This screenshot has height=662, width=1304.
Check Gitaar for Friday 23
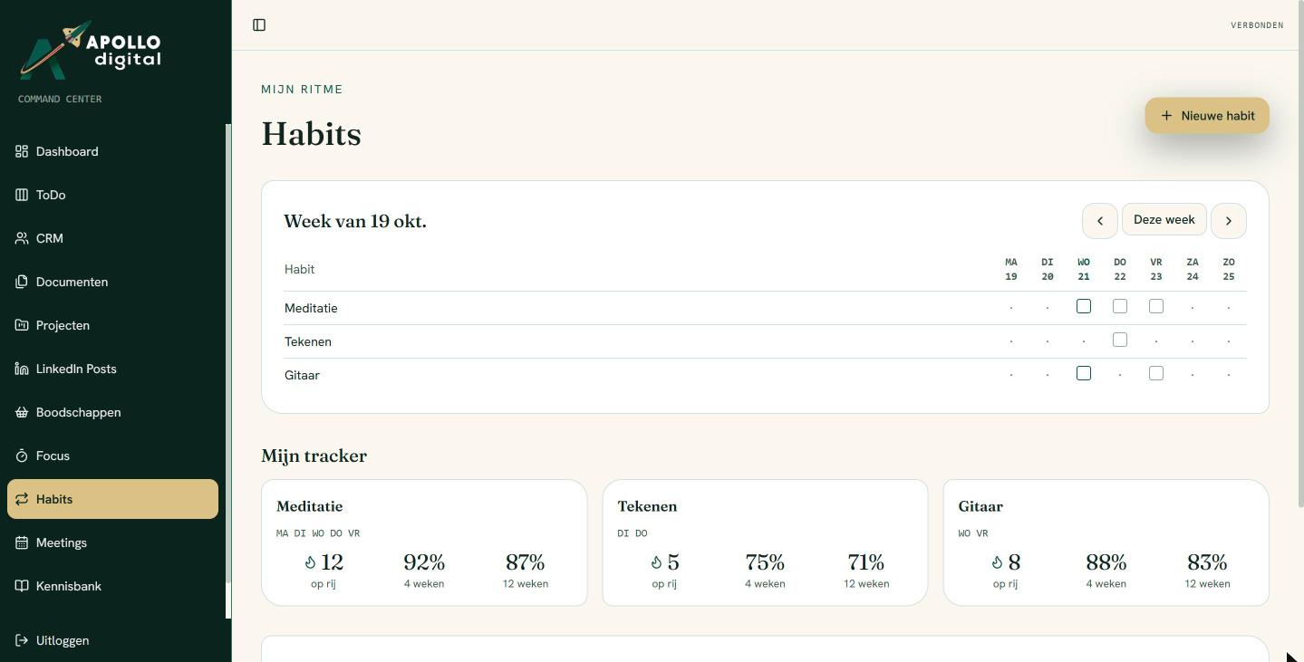click(1156, 373)
